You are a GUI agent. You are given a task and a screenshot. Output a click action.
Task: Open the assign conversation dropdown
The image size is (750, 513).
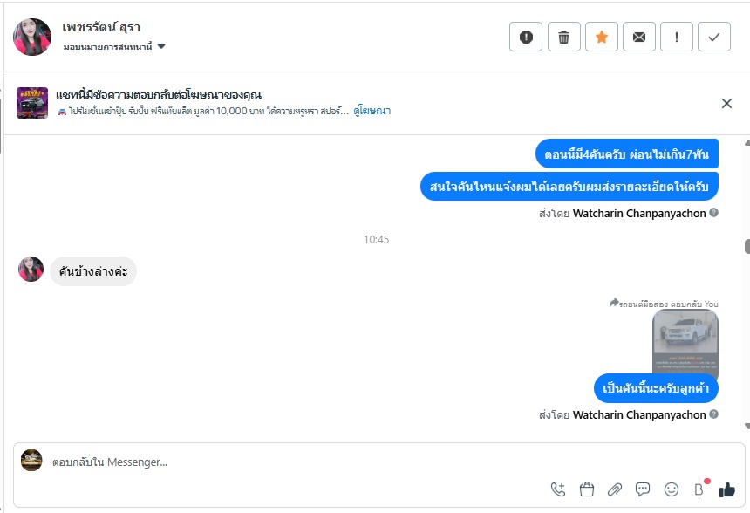114,47
